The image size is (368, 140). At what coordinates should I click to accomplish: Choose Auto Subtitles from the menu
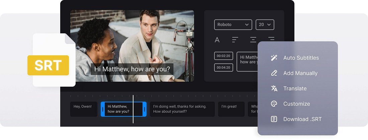301,58
